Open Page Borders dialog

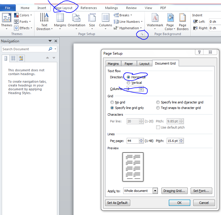click(x=183, y=22)
